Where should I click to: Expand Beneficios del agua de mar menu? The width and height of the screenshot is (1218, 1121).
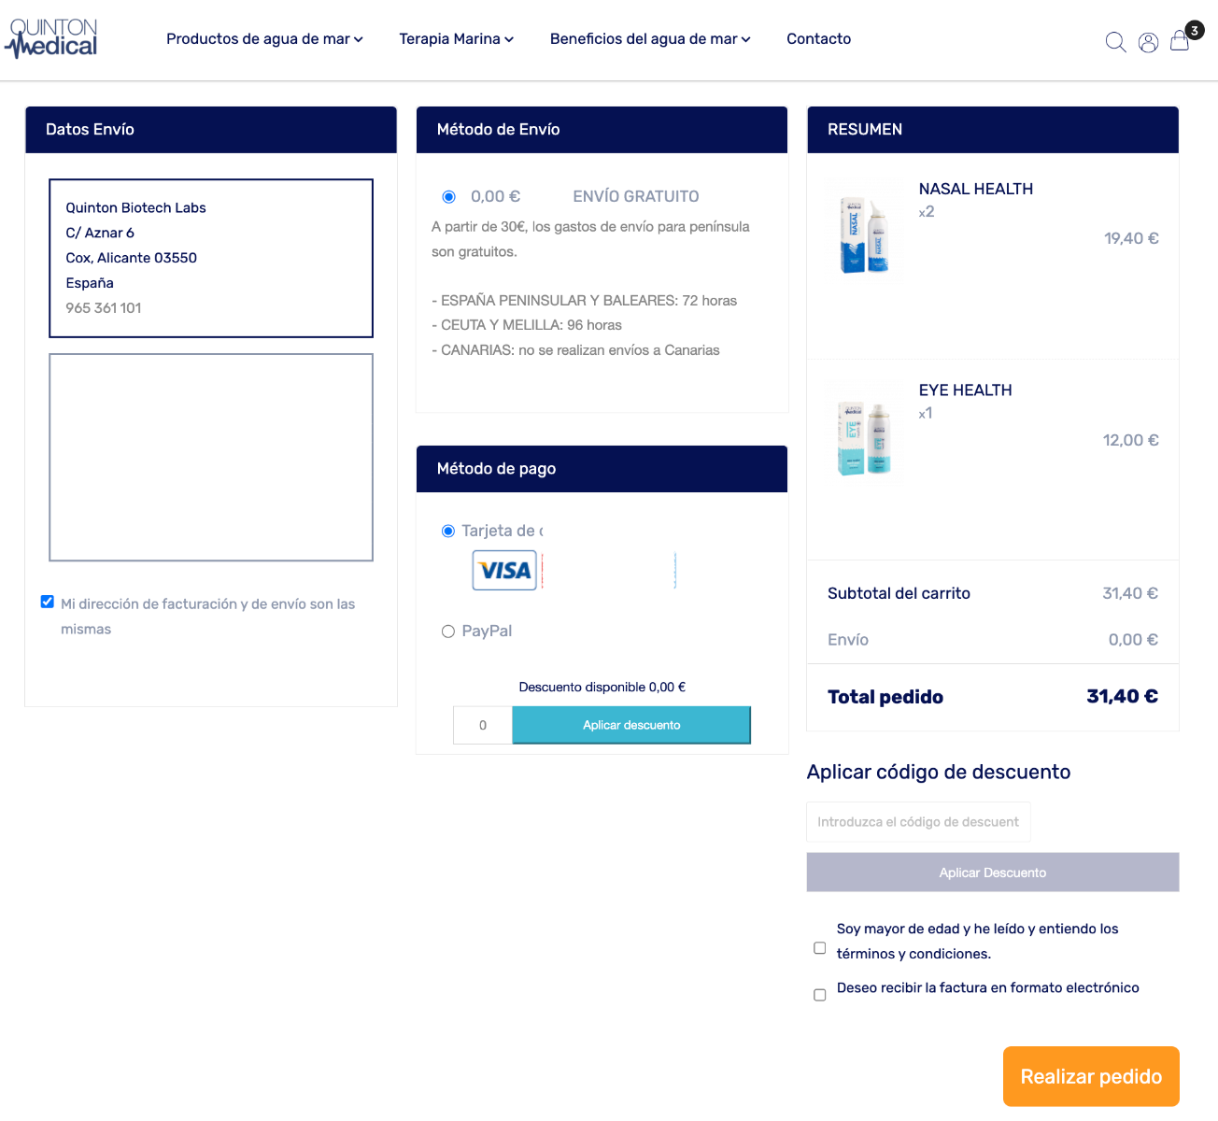coord(650,39)
